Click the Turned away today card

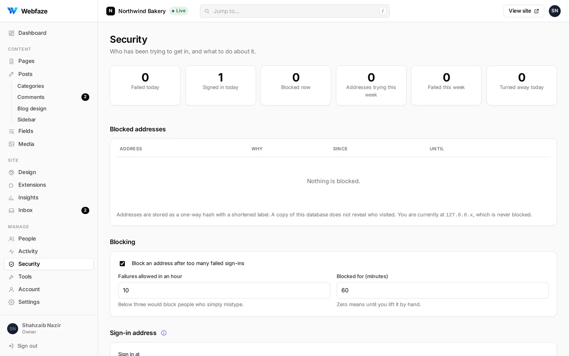point(522,85)
